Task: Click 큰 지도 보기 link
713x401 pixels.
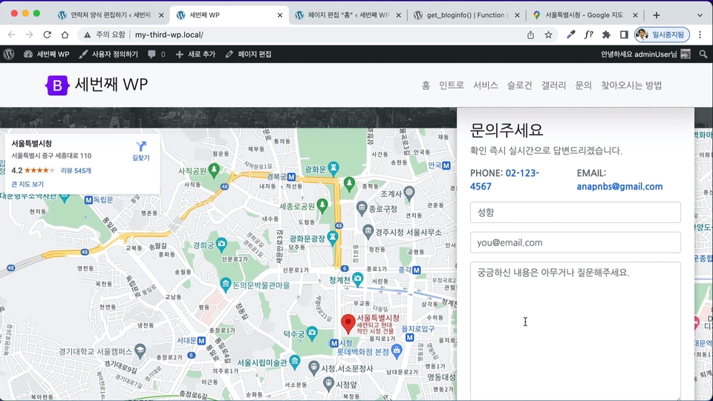Action: [x=27, y=184]
